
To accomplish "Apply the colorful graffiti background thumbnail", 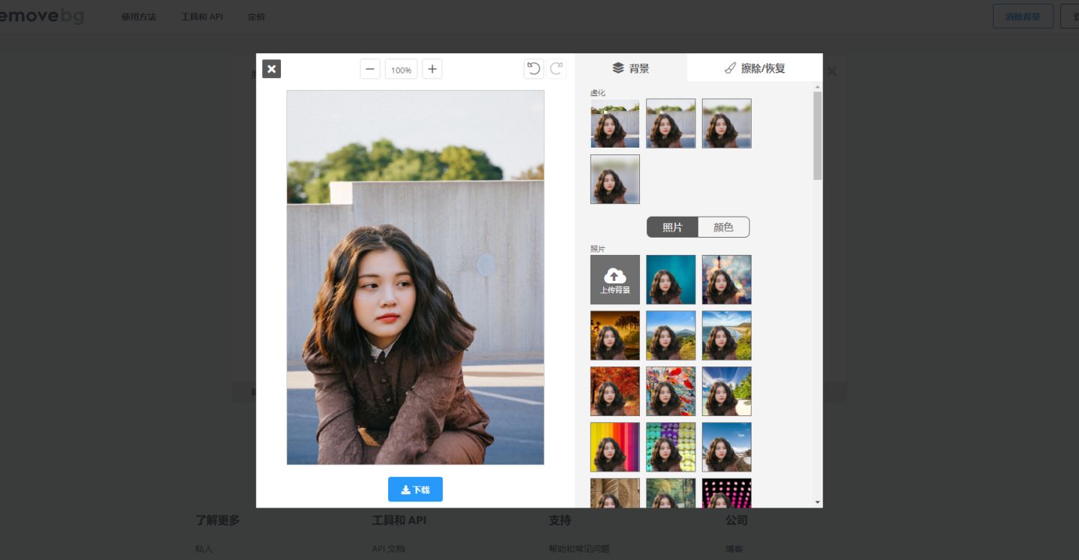I will point(671,391).
